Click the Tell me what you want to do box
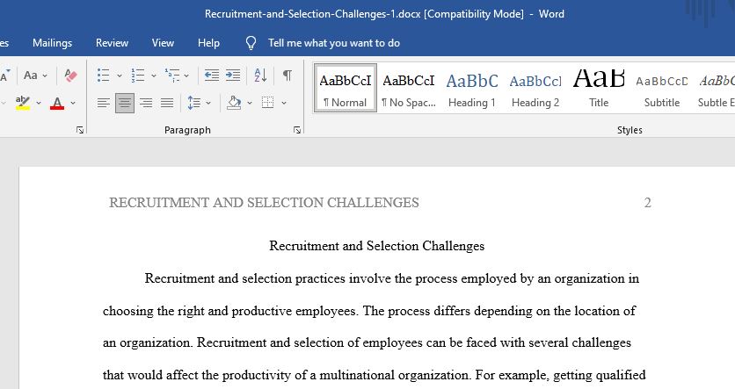Screen dimensions: 735x389 (x=334, y=43)
